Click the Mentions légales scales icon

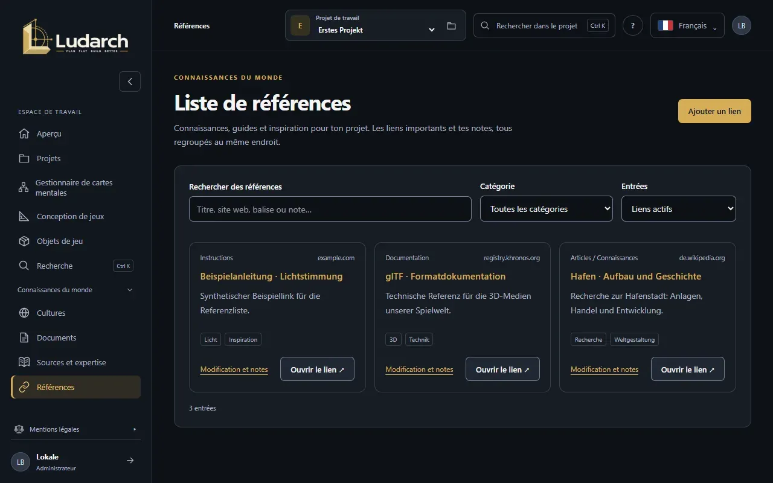tap(19, 429)
